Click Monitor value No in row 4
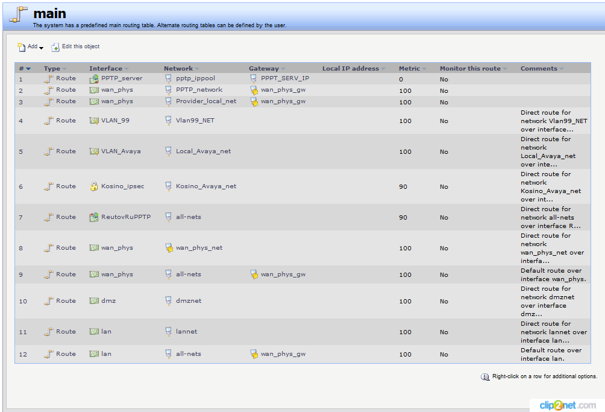 (444, 121)
